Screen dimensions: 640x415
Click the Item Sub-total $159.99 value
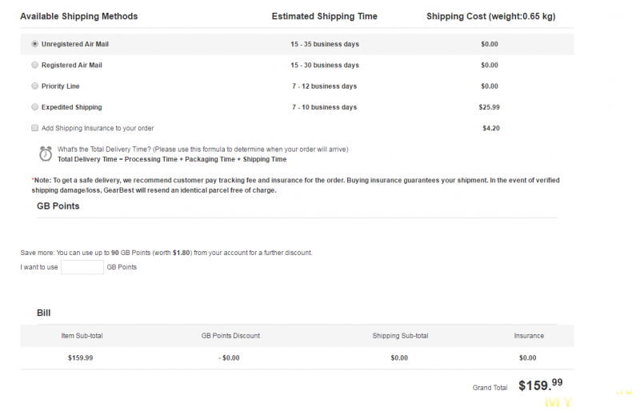(81, 358)
